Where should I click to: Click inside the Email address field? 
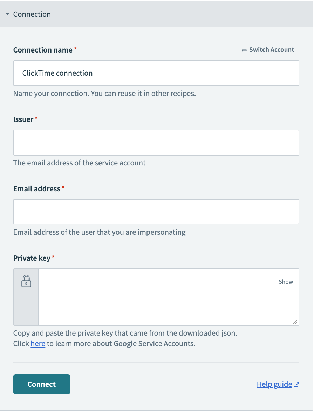tap(156, 212)
